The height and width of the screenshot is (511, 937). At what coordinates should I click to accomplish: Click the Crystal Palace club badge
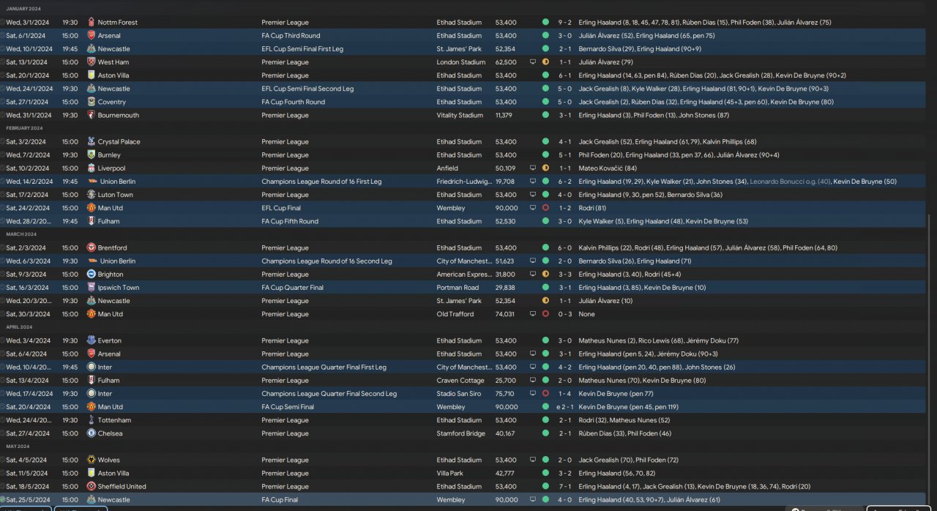click(91, 141)
